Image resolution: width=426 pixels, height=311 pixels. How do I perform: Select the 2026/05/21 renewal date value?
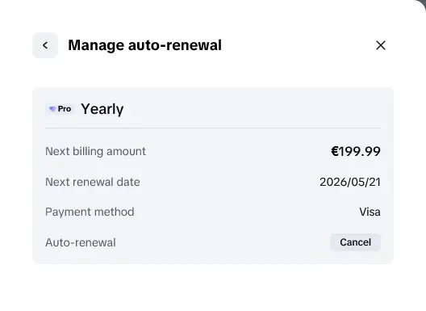350,182
